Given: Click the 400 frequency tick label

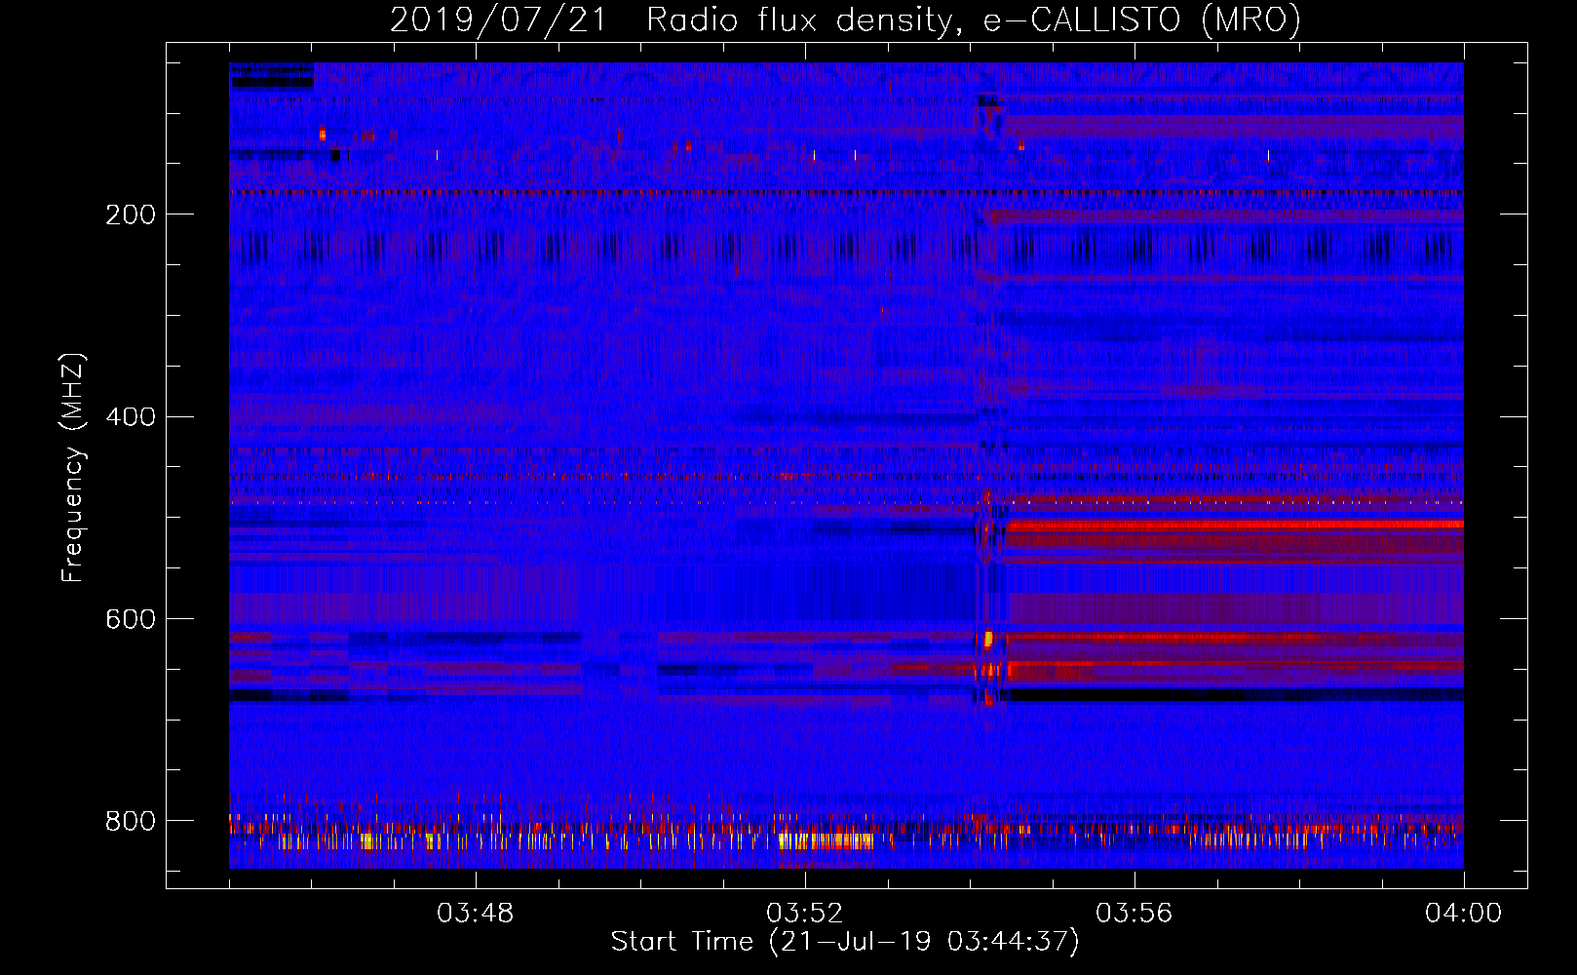Looking at the screenshot, I should pyautogui.click(x=131, y=417).
